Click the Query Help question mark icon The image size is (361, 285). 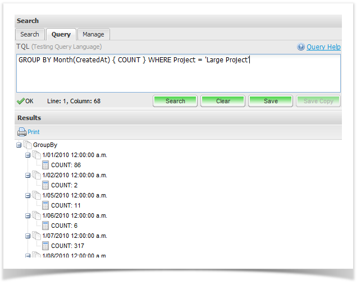click(301, 47)
